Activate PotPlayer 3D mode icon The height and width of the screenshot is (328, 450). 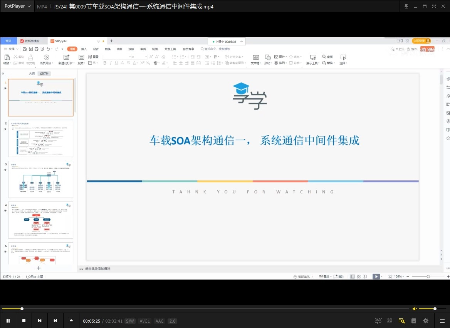[x=390, y=320]
